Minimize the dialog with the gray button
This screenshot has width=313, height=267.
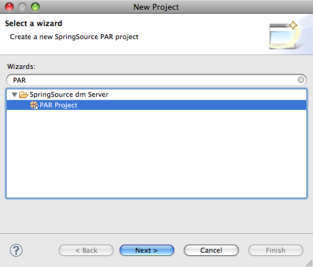tap(22, 7)
